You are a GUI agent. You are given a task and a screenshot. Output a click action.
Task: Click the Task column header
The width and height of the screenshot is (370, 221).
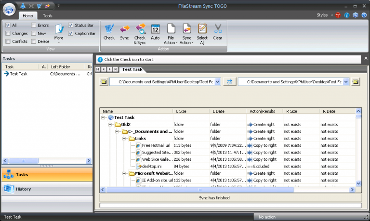[x=21, y=67]
